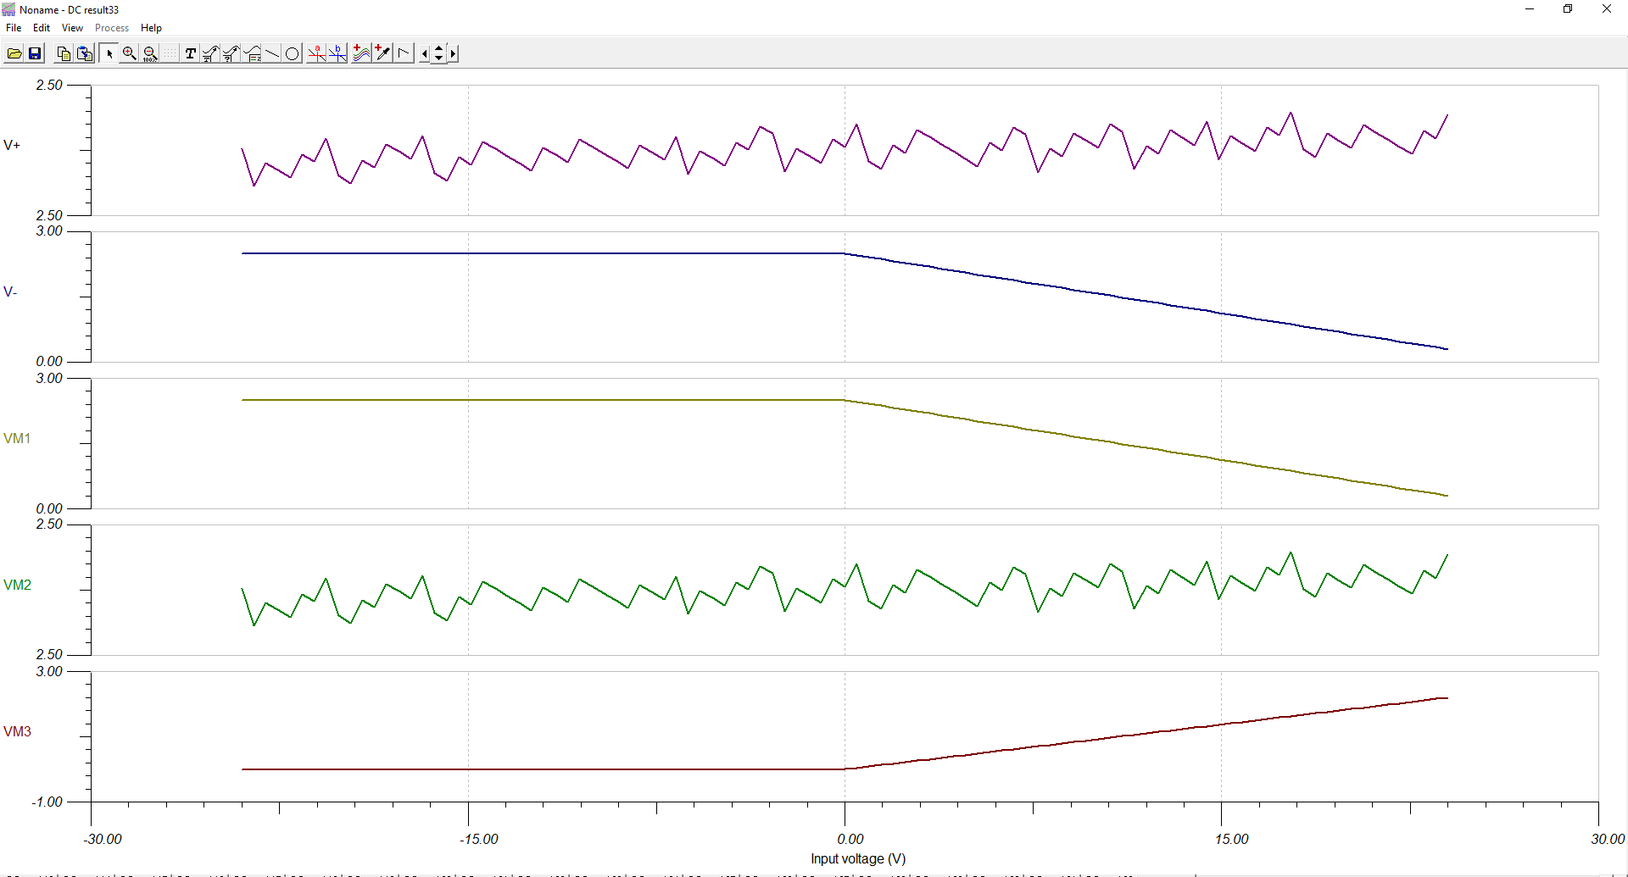Click the add more curves icon

[362, 53]
